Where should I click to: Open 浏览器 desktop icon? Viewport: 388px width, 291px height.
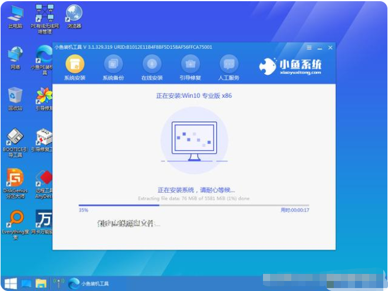pos(74,16)
